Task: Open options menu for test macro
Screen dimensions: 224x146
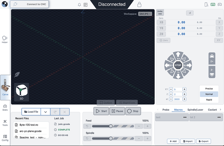Action: pyautogui.click(x=184, y=117)
